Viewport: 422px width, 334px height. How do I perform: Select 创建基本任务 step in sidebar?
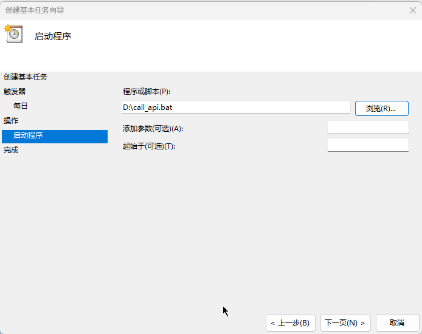26,77
